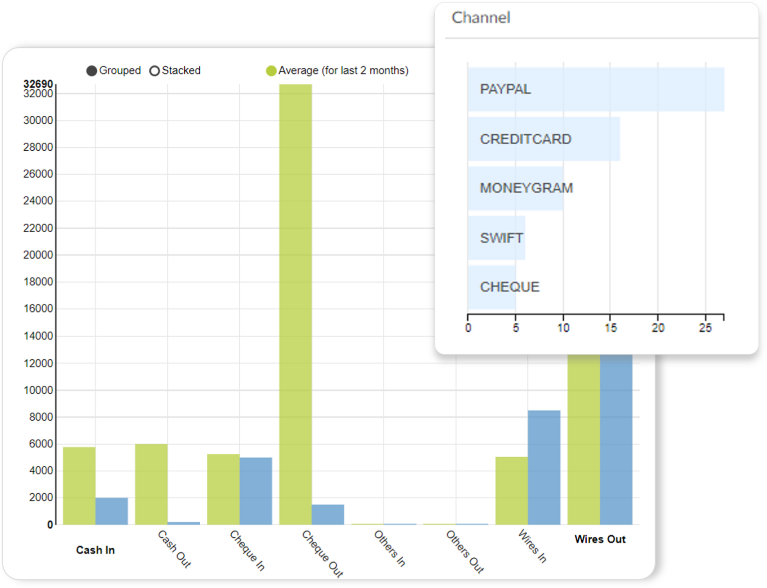Select the CREDITCARD bar in Channel panel
This screenshot has height=588, width=767.
click(x=544, y=139)
